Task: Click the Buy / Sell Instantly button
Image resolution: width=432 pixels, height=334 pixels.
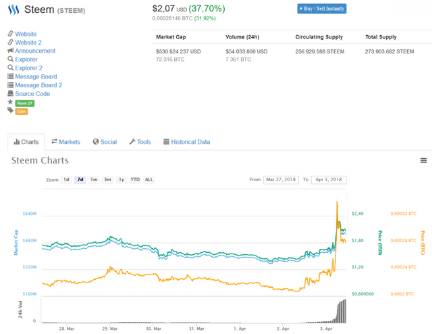Action: [322, 9]
